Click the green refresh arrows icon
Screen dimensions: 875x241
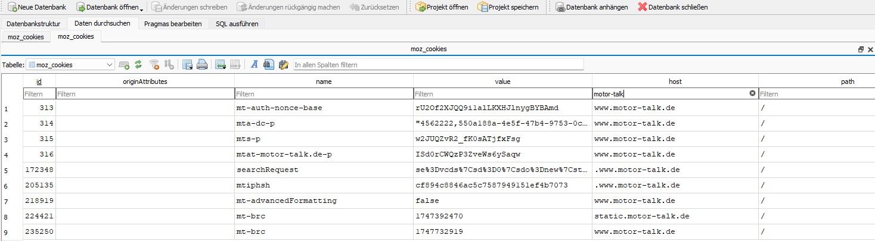tap(138, 64)
